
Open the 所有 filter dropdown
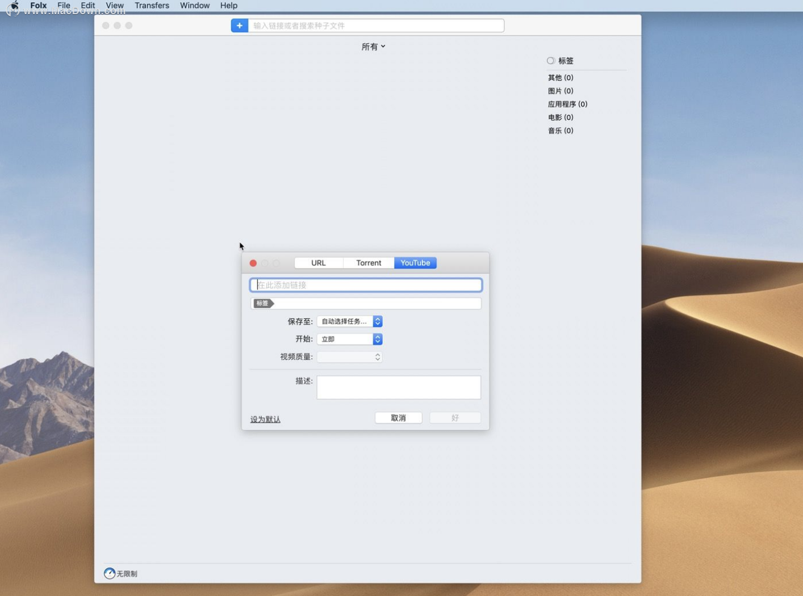pos(373,47)
